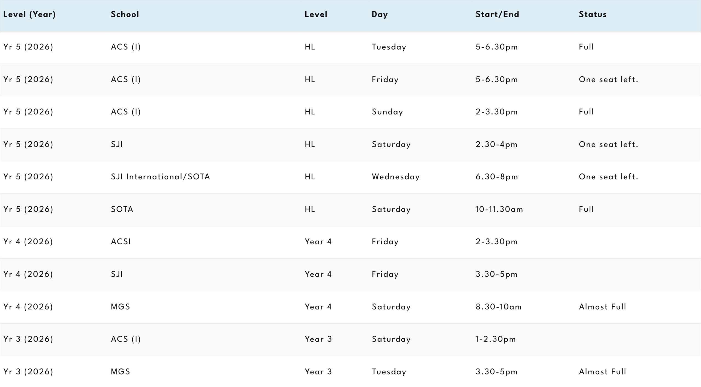Image resolution: width=701 pixels, height=387 pixels.
Task: Click the 2.30-4pm time cell
Action: tap(496, 144)
